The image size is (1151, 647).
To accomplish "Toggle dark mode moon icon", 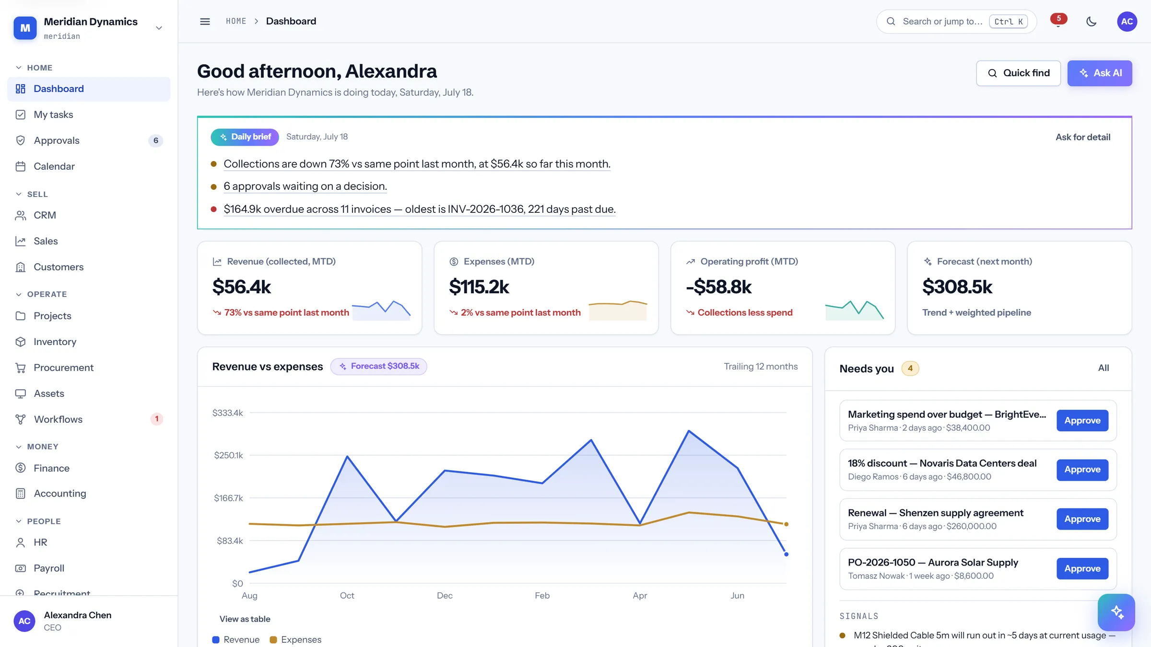I will [x=1092, y=22].
